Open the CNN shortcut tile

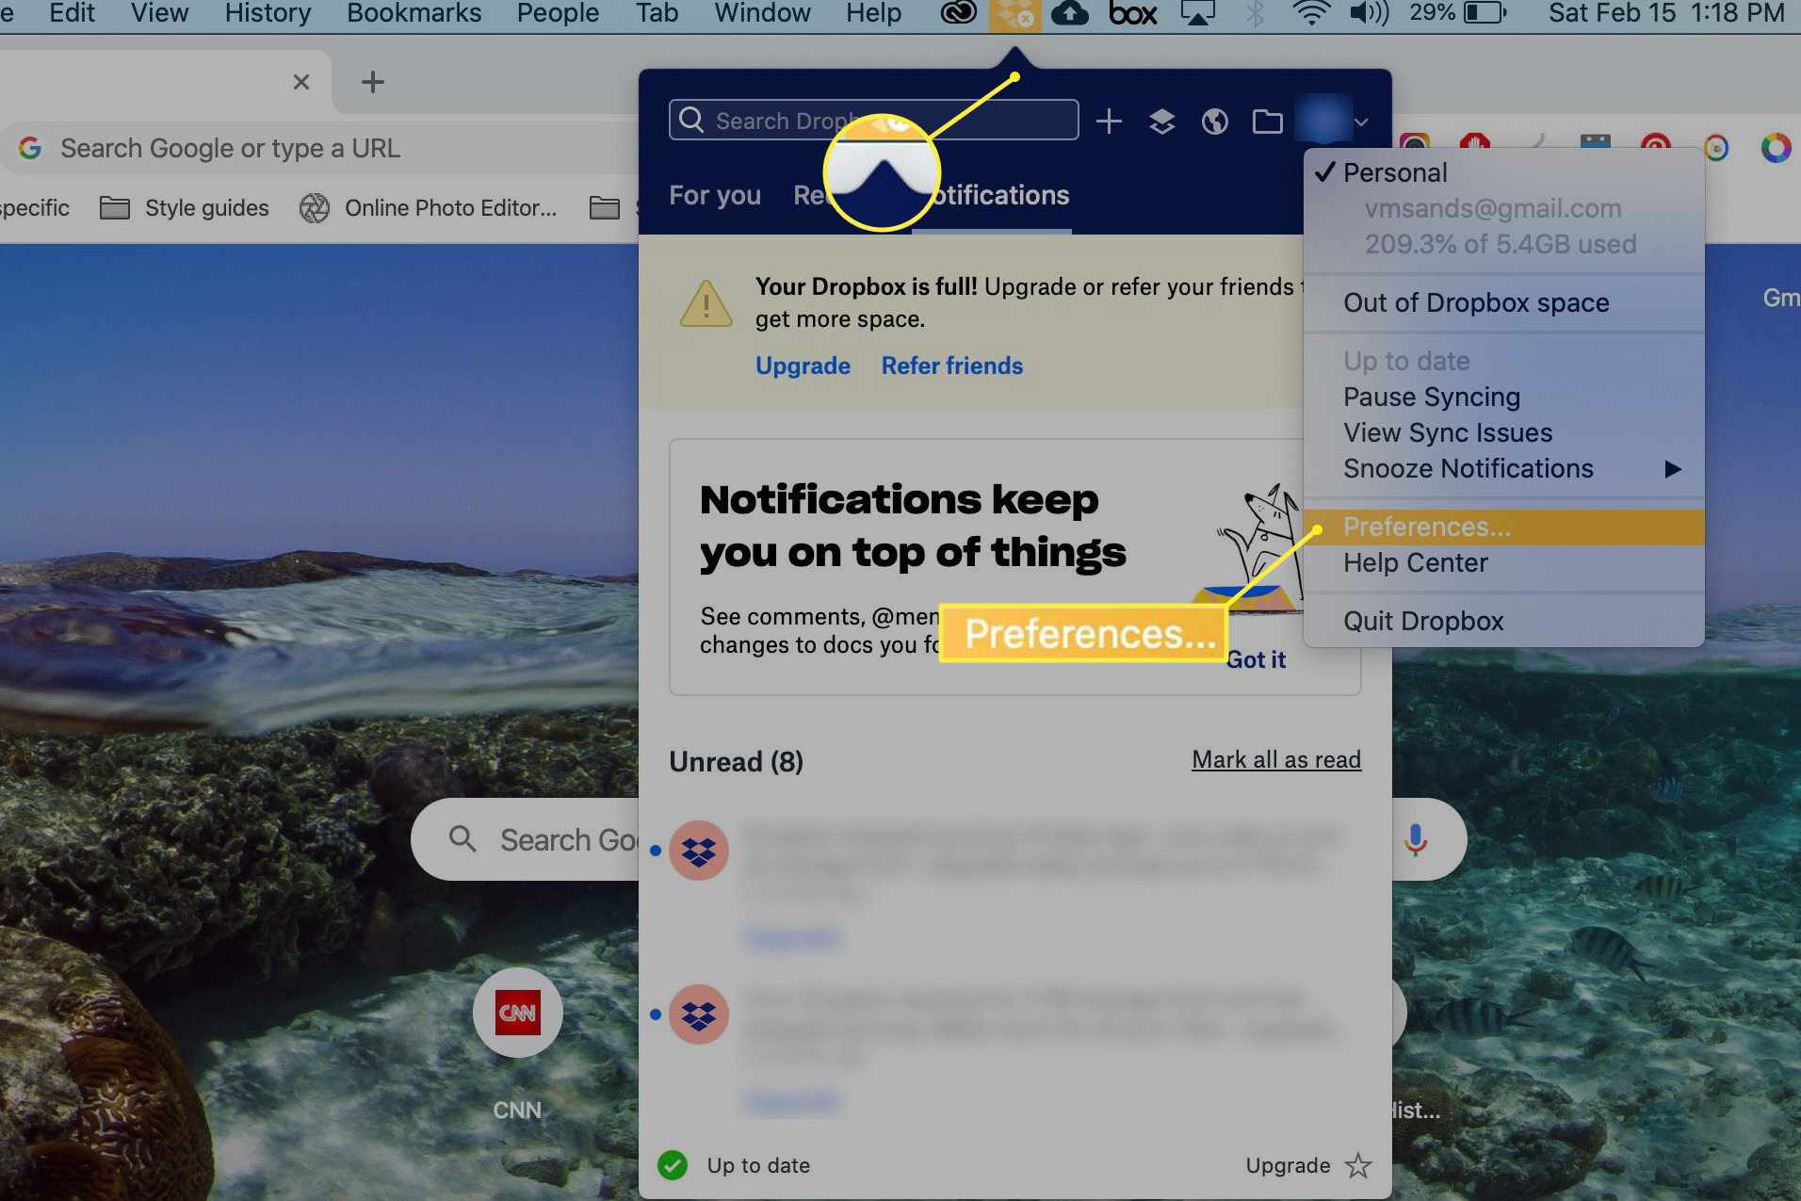[517, 1013]
